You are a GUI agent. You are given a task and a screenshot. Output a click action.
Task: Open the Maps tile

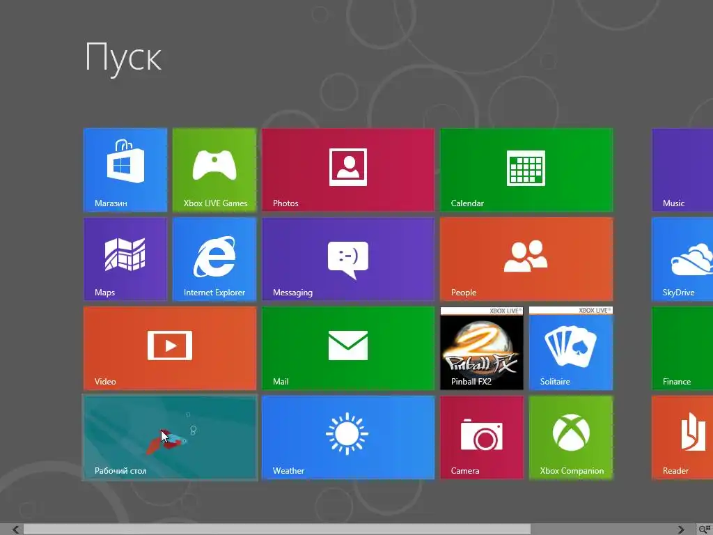click(x=125, y=259)
